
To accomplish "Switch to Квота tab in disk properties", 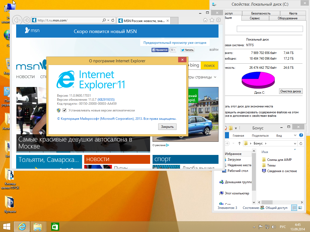I will coord(293,13).
